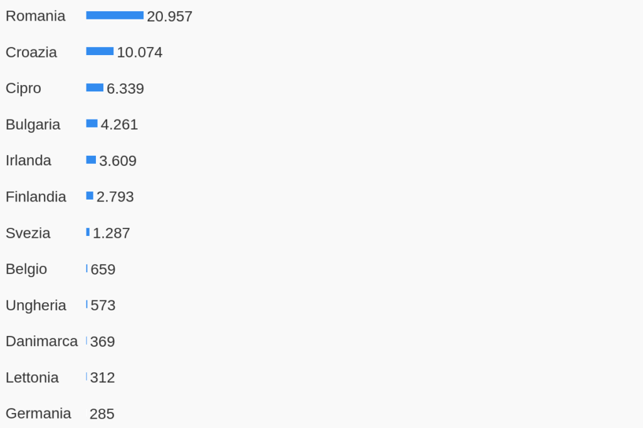Select the value 1.287
The height and width of the screenshot is (428, 643).
pyautogui.click(x=112, y=233)
